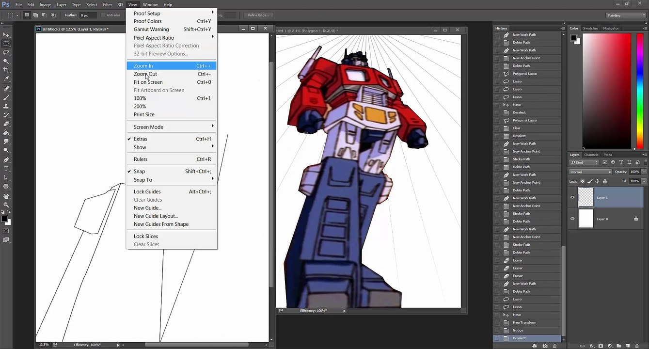
Task: Click Create new layer icon
Action: (629, 346)
